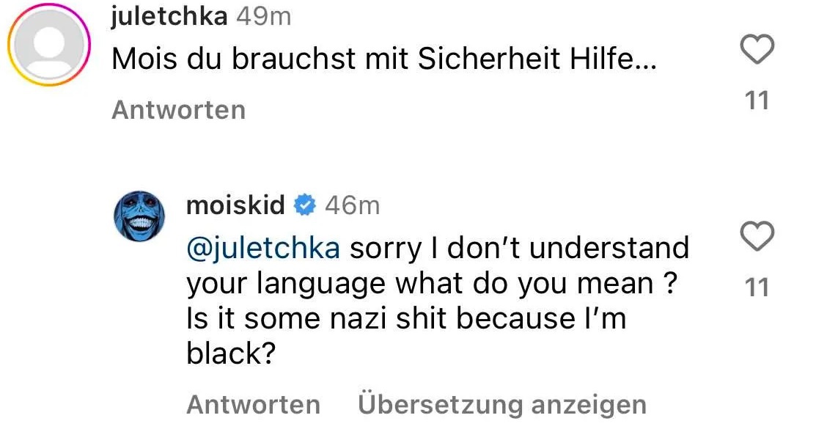View the 11 likes on moiskid's reply
Image resolution: width=816 pixels, height=429 pixels.
[x=757, y=287]
